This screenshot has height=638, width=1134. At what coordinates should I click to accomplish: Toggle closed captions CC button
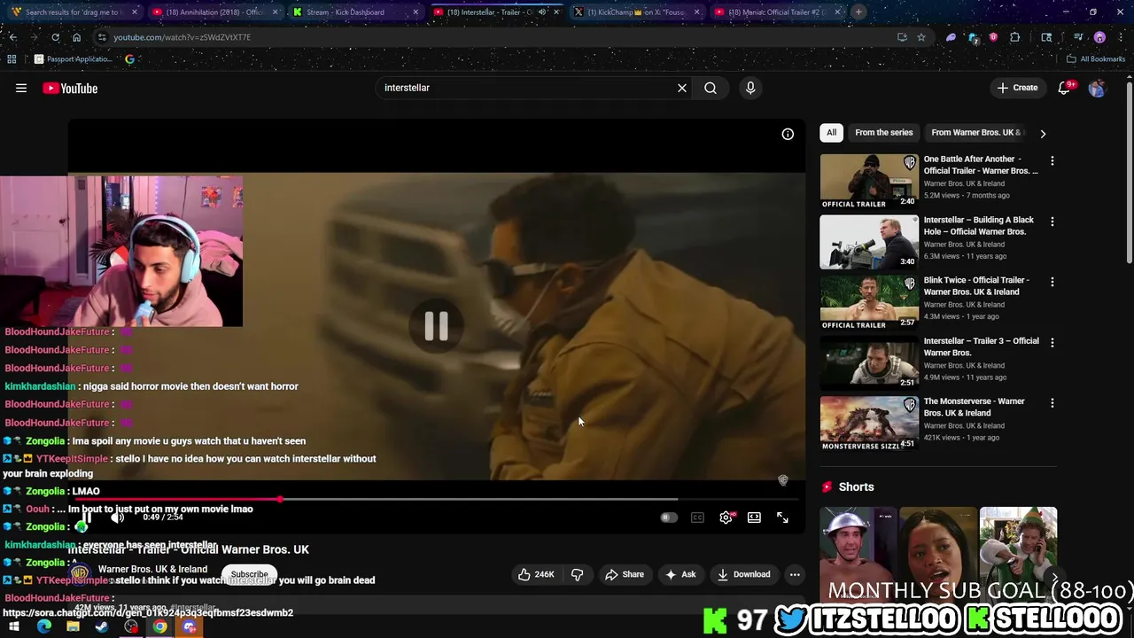pyautogui.click(x=697, y=517)
